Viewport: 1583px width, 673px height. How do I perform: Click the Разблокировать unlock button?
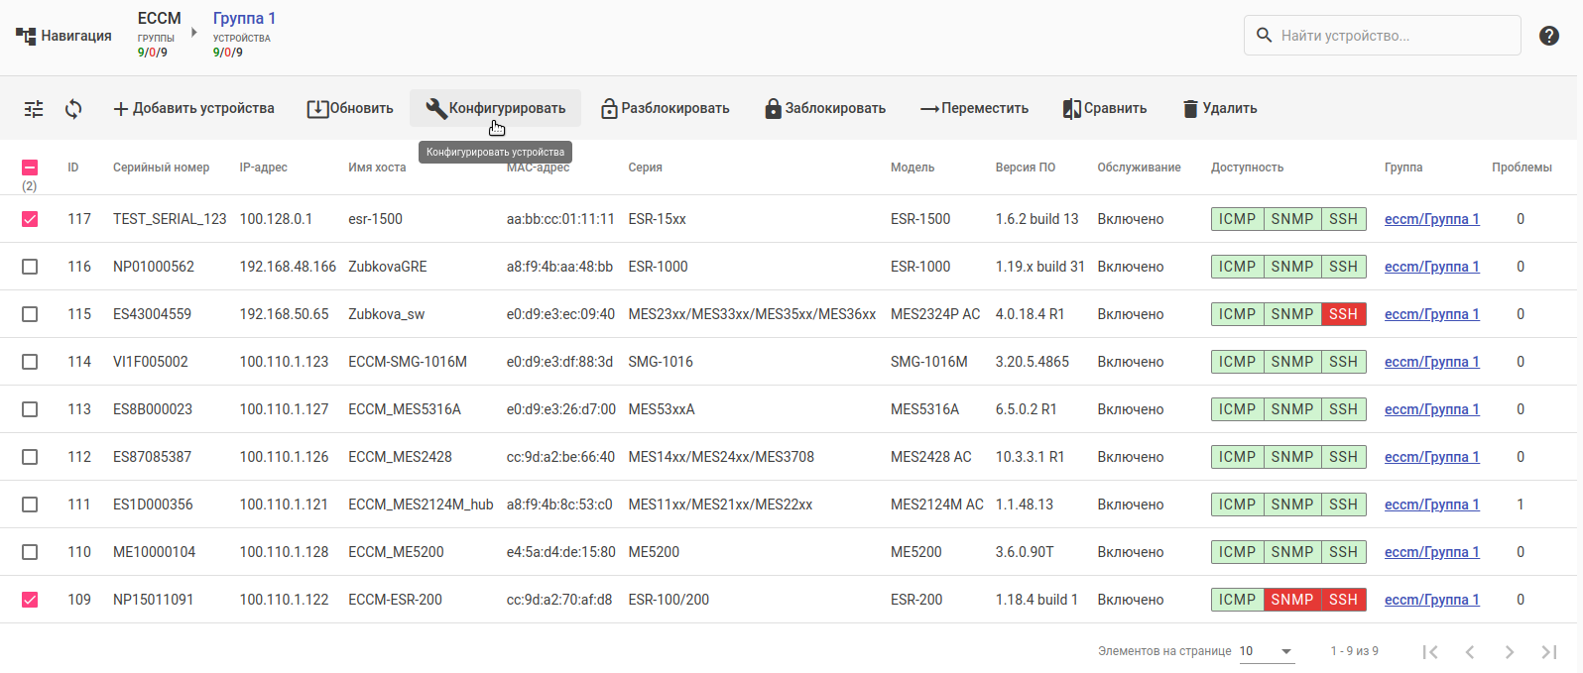pyautogui.click(x=666, y=109)
